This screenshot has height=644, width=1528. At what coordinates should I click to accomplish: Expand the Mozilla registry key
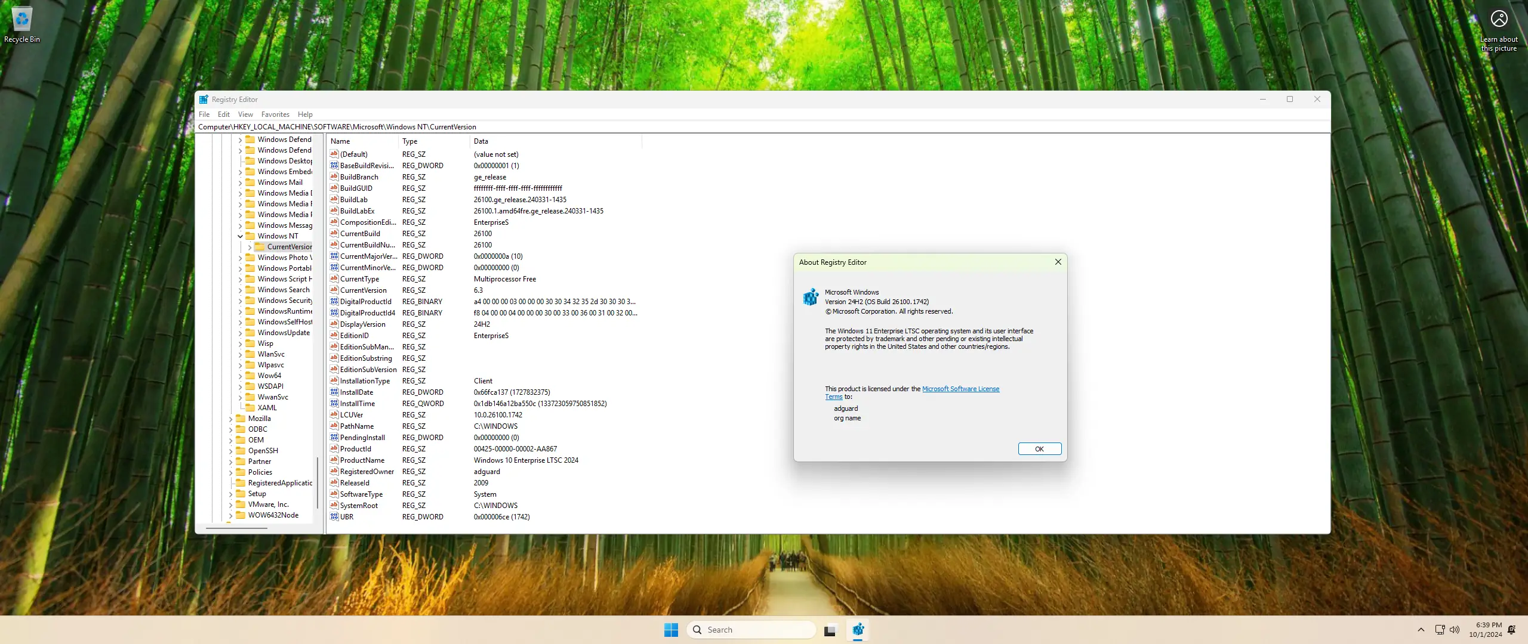230,419
